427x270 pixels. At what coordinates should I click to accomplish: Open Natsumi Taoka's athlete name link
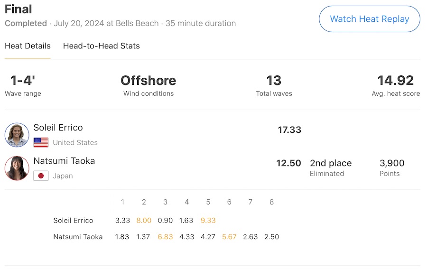pos(64,161)
